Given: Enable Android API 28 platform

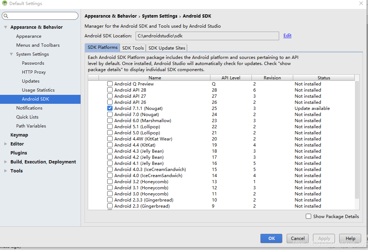Looking at the screenshot, I should tap(110, 90).
